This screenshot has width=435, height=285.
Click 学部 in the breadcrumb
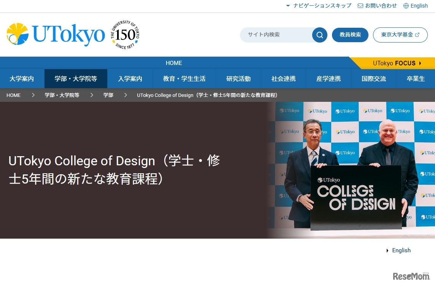[108, 95]
